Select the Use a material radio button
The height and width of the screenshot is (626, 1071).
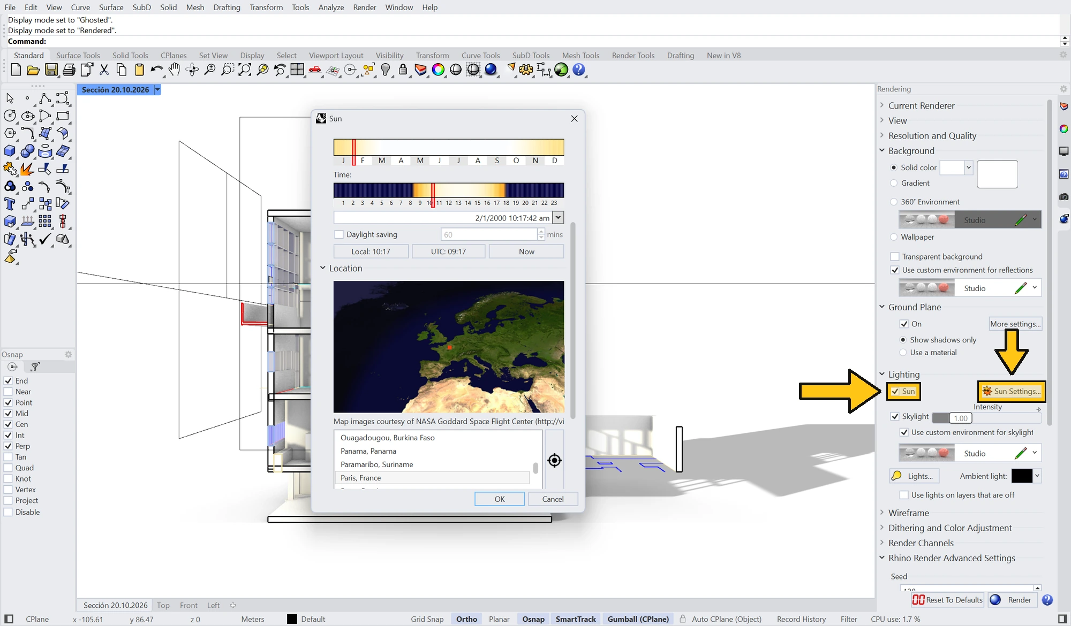(x=903, y=353)
